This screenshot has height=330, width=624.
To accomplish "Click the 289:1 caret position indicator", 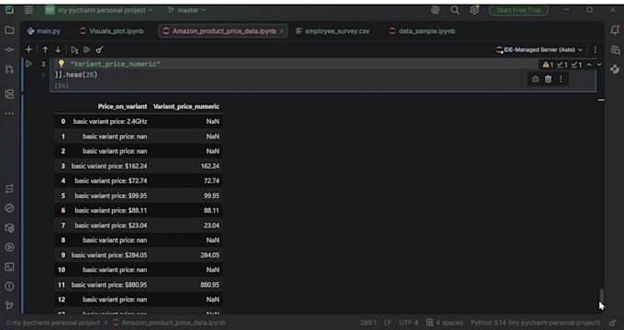I will pos(369,323).
